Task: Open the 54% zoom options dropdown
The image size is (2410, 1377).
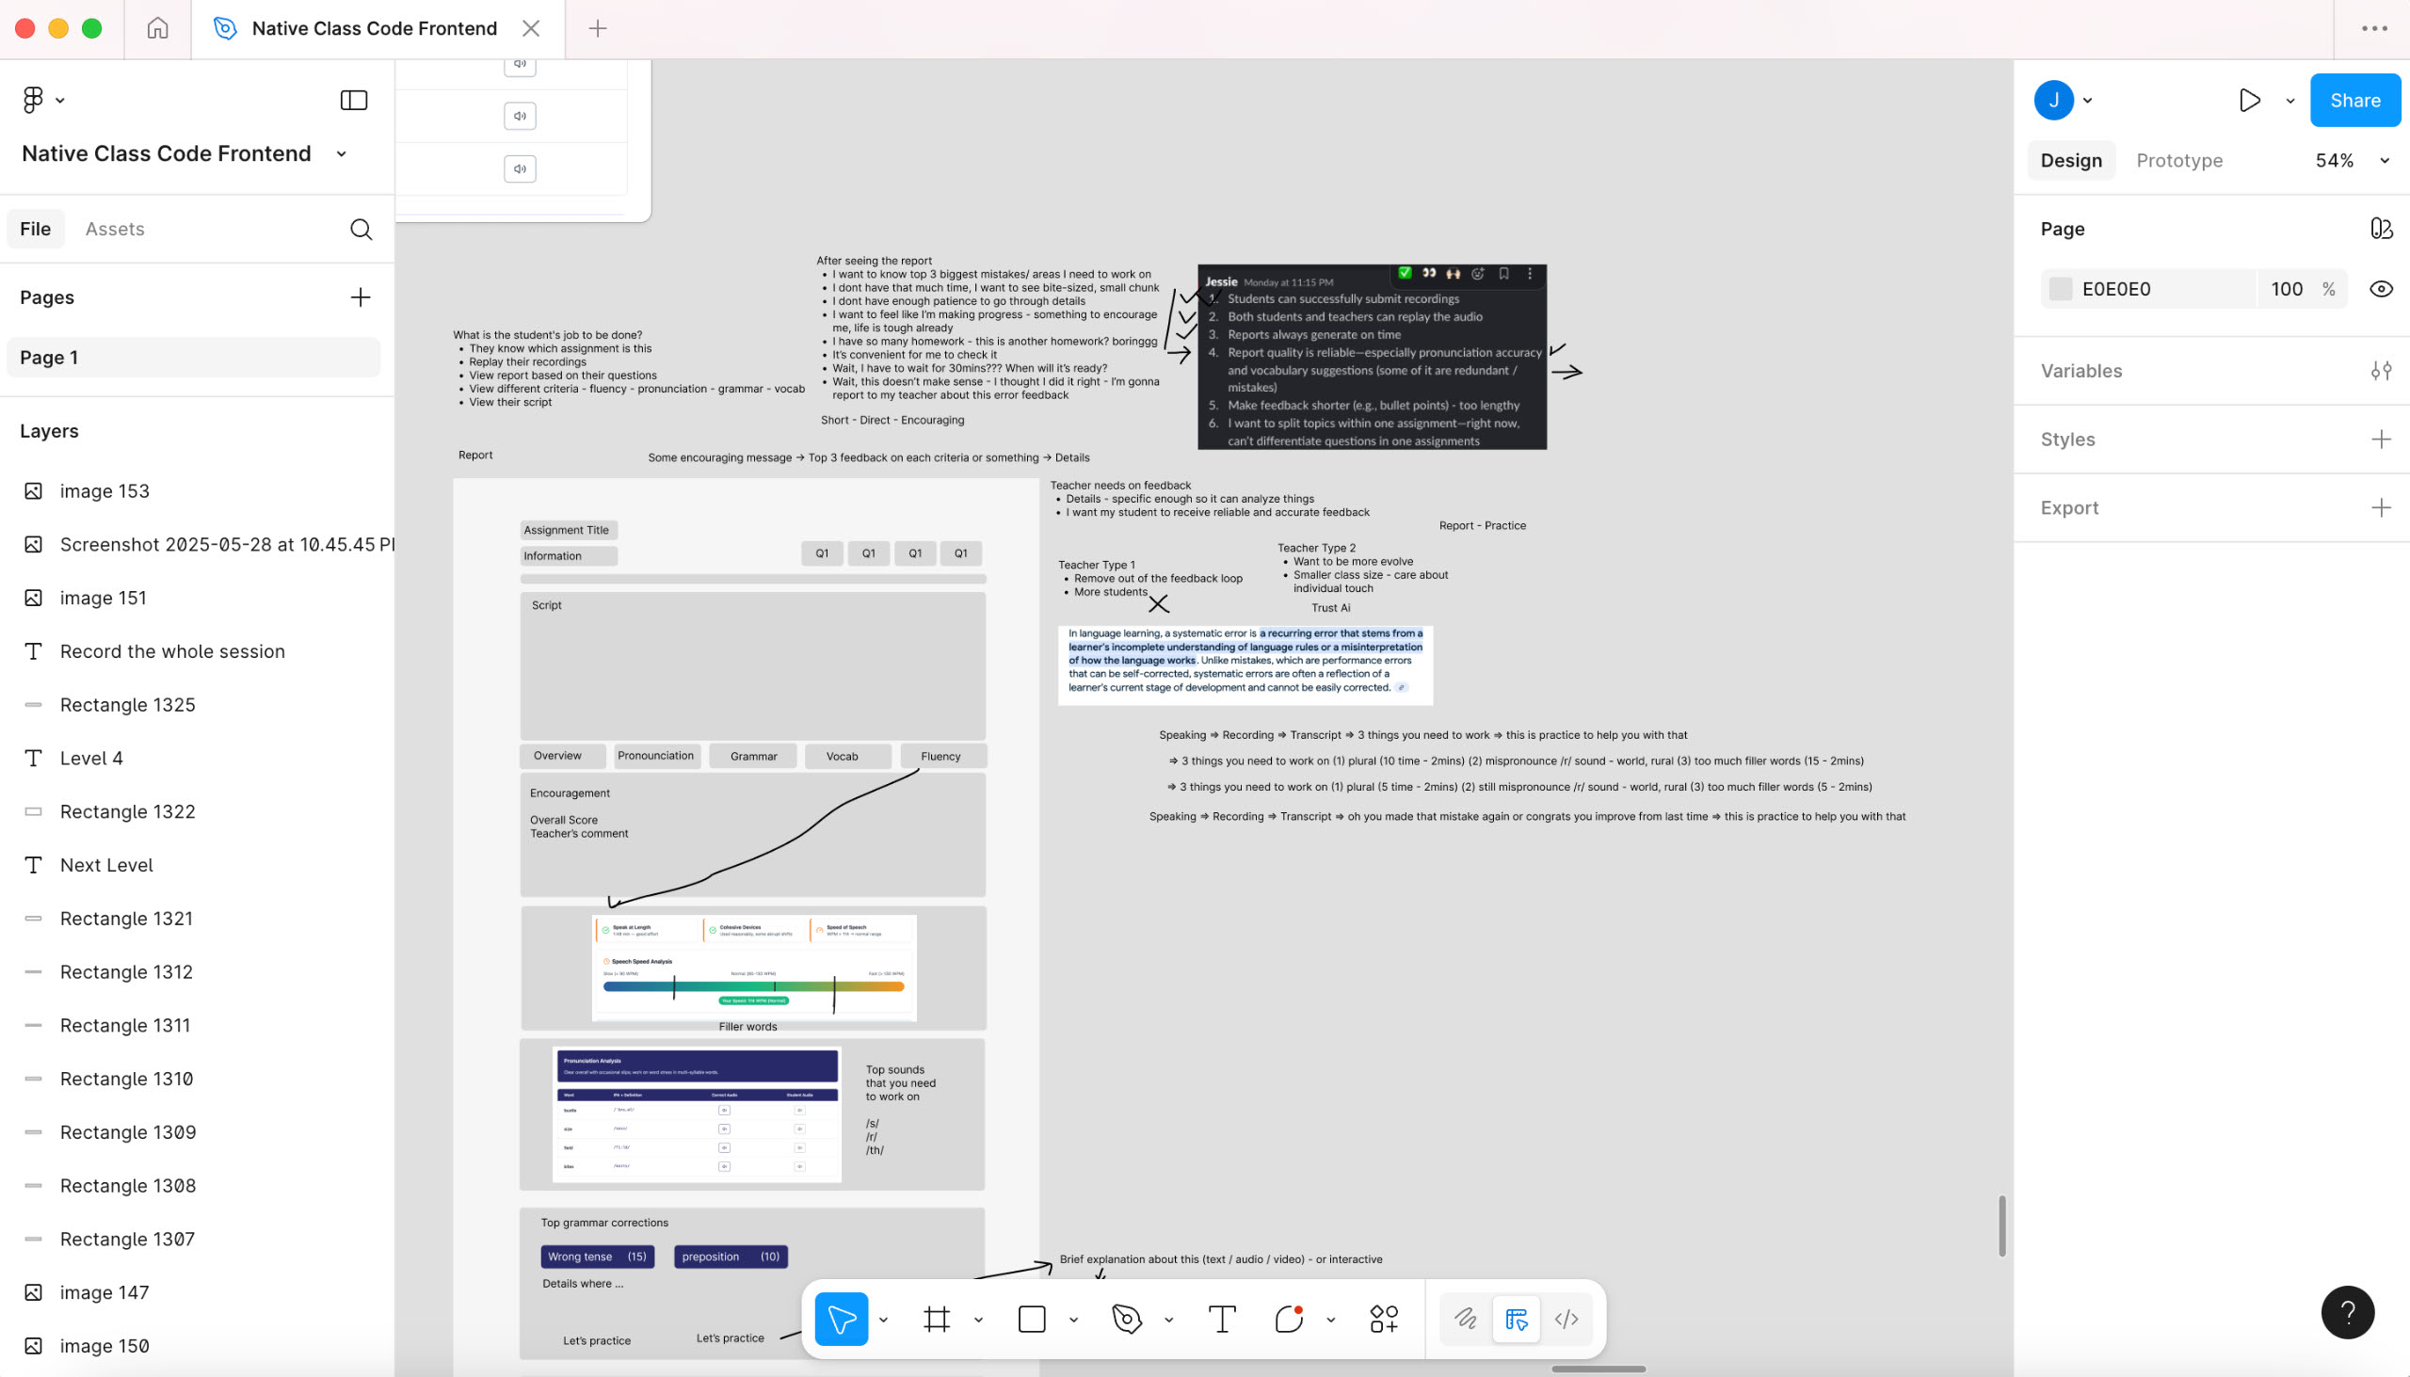Action: click(x=2383, y=160)
